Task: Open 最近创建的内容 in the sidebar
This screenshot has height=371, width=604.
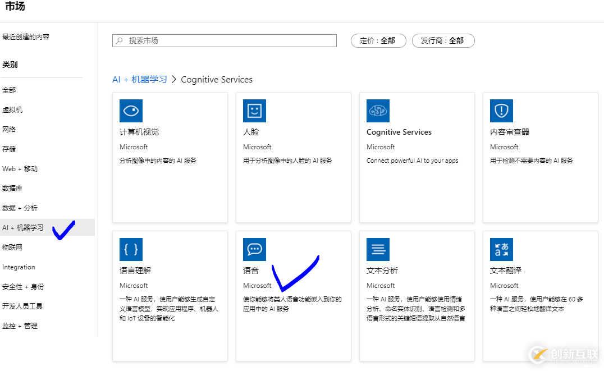Action: click(x=26, y=37)
